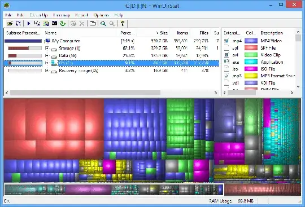
Task: Expand the Storage drive node
Action: [47, 48]
